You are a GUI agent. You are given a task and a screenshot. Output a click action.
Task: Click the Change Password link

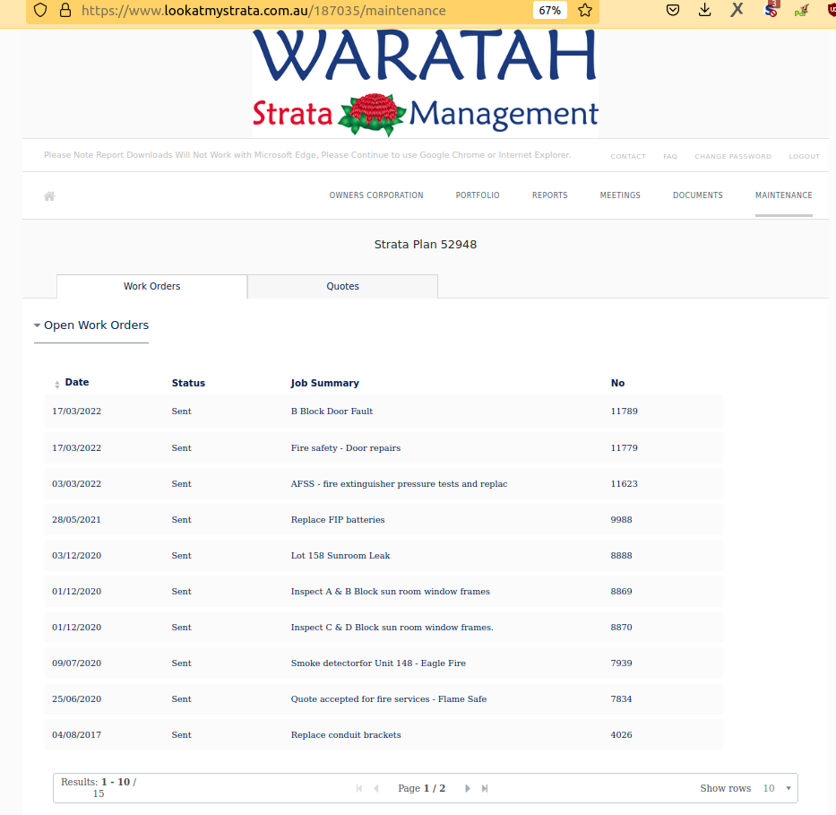(x=733, y=156)
